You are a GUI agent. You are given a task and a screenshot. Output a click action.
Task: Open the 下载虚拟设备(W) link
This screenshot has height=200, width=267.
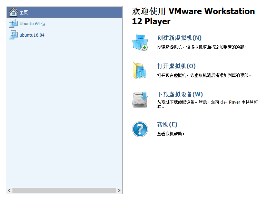pos(180,94)
